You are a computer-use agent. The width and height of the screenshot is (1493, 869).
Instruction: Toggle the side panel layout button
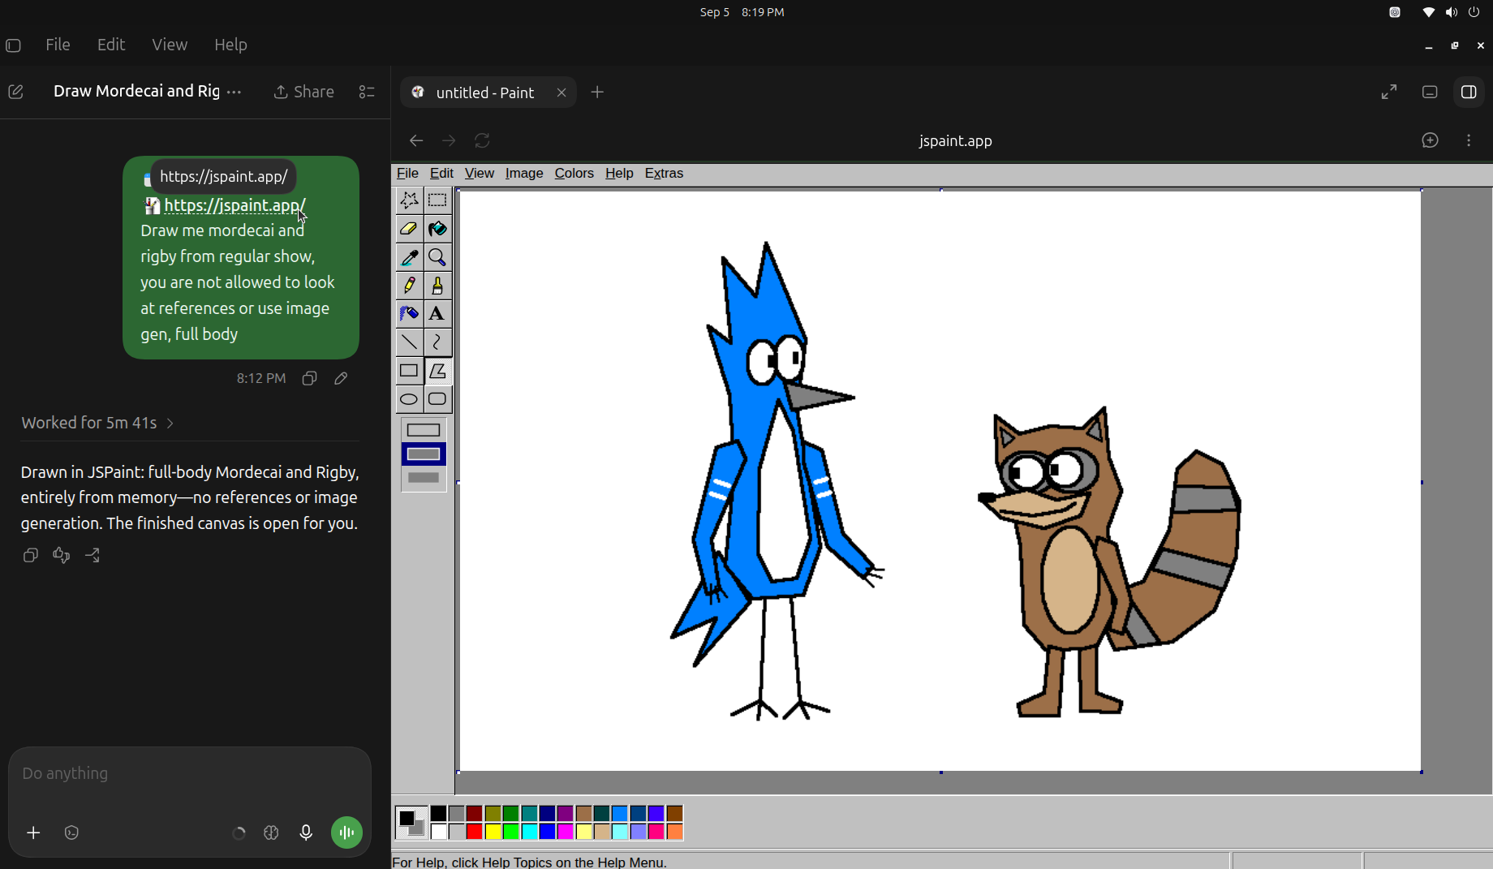[x=1469, y=92]
